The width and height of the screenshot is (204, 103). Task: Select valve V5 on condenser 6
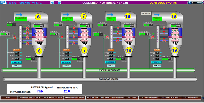point(27,43)
